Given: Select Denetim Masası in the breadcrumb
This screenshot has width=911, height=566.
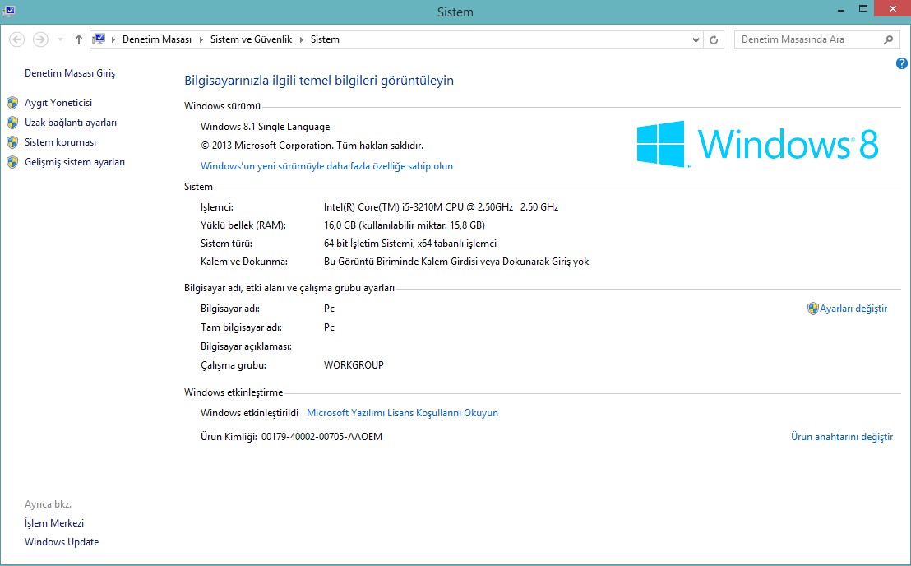Looking at the screenshot, I should pyautogui.click(x=157, y=39).
